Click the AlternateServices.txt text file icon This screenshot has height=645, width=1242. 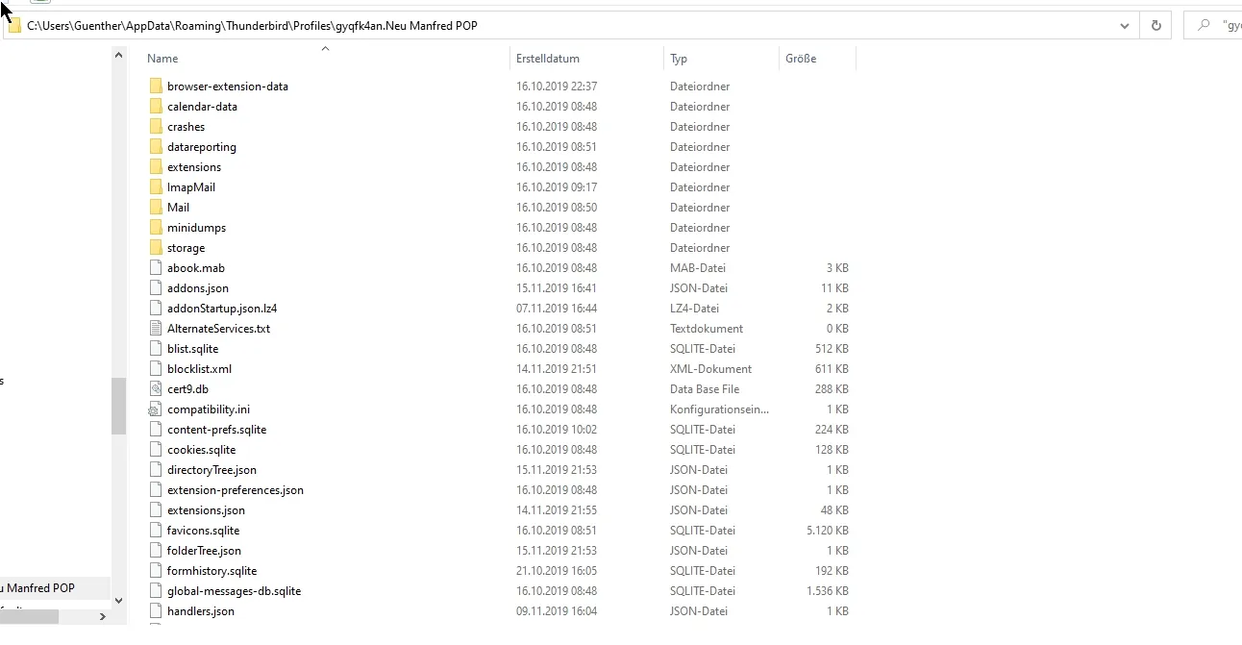[156, 329]
